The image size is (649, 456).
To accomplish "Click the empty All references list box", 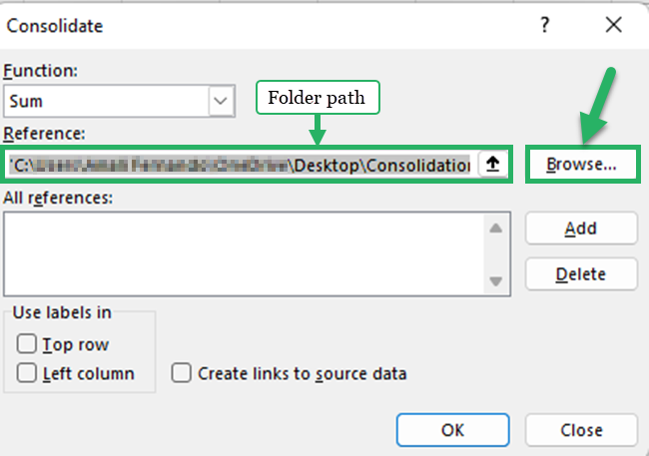I will tap(245, 254).
